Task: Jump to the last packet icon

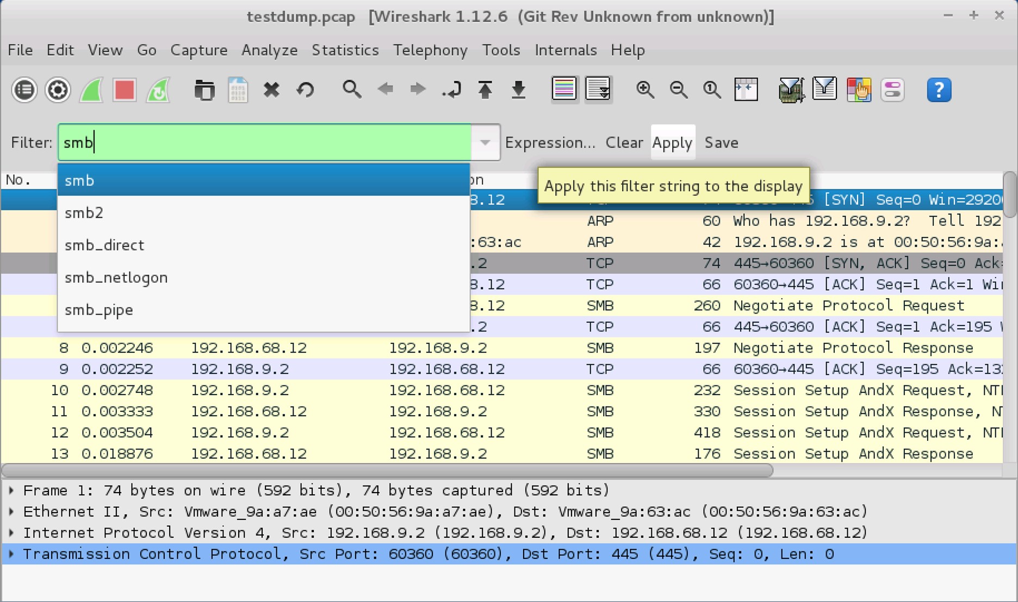Action: pyautogui.click(x=519, y=90)
